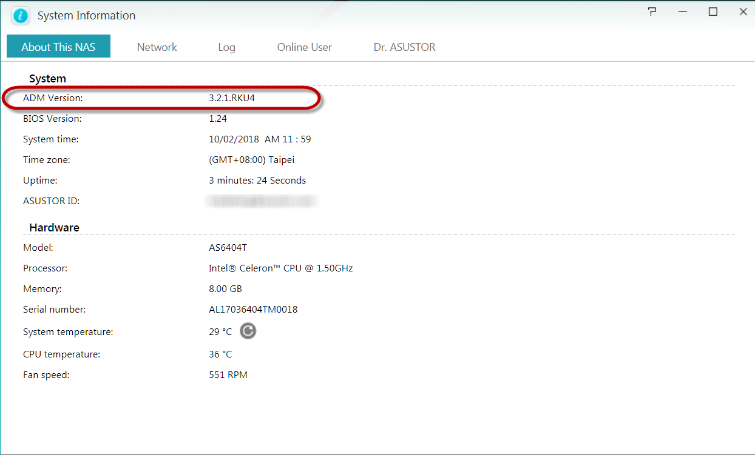Select the memory value 8.00 GB
The width and height of the screenshot is (755, 455).
tap(225, 289)
